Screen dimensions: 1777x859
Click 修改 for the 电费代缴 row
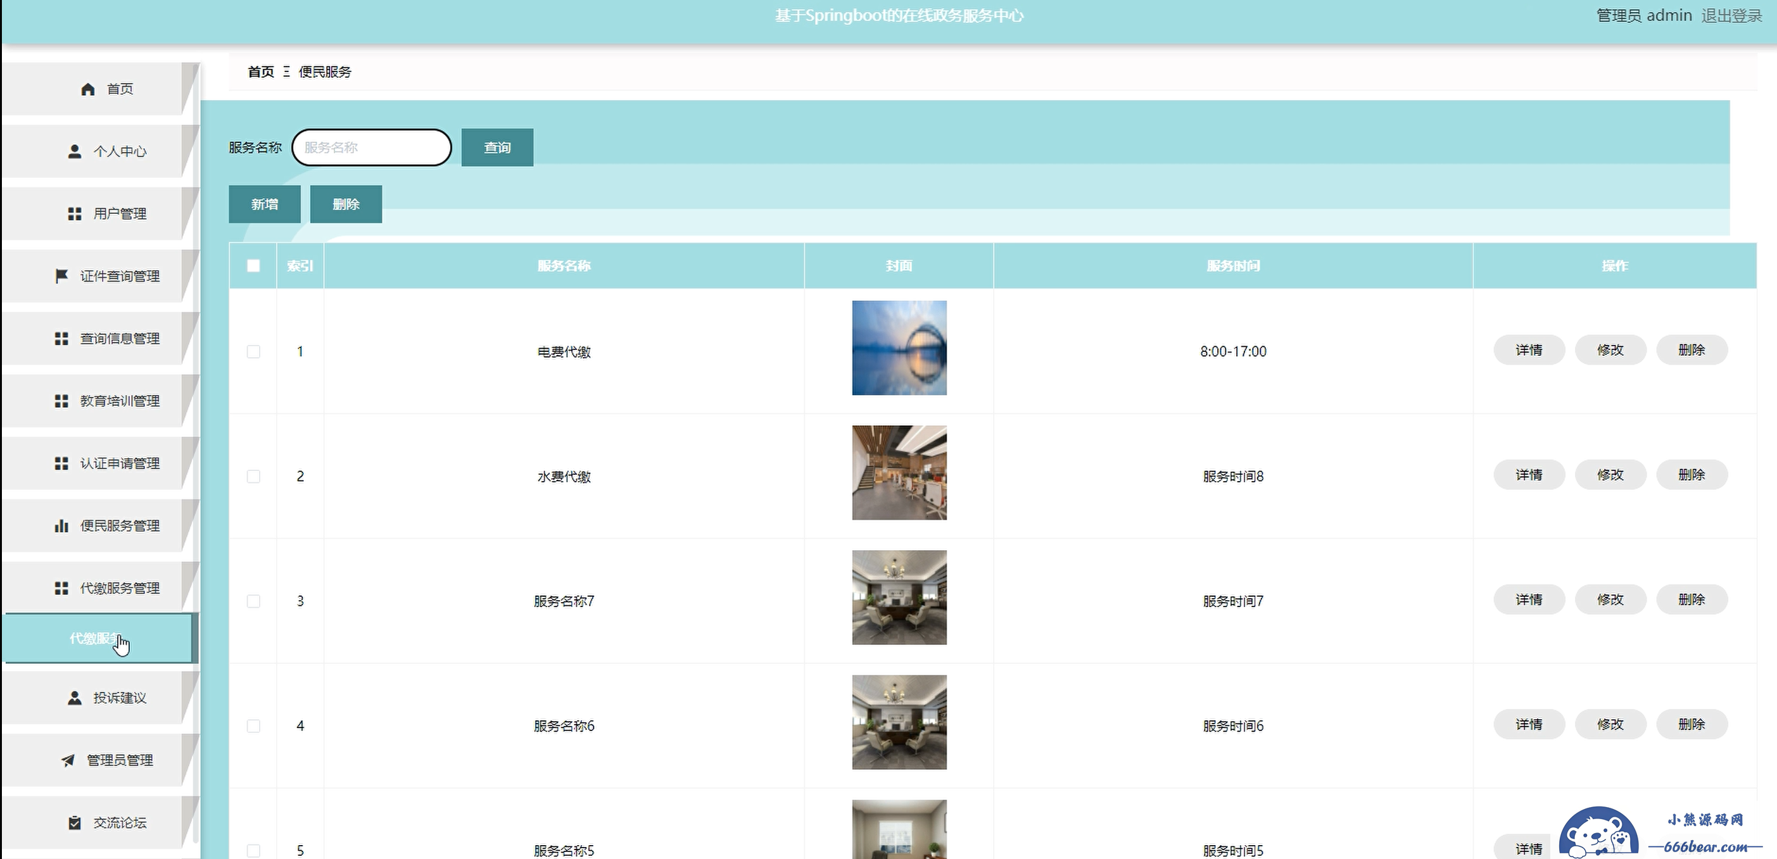pyautogui.click(x=1610, y=350)
